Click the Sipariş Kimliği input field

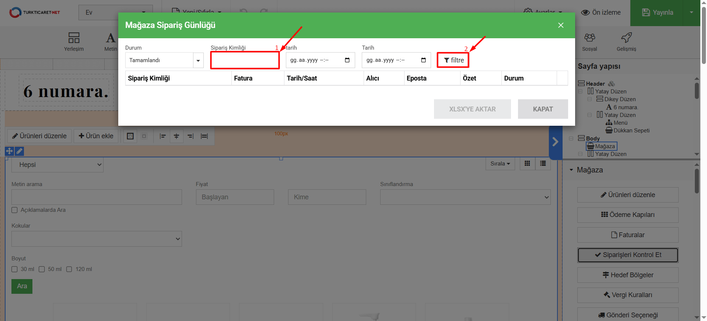coord(245,60)
